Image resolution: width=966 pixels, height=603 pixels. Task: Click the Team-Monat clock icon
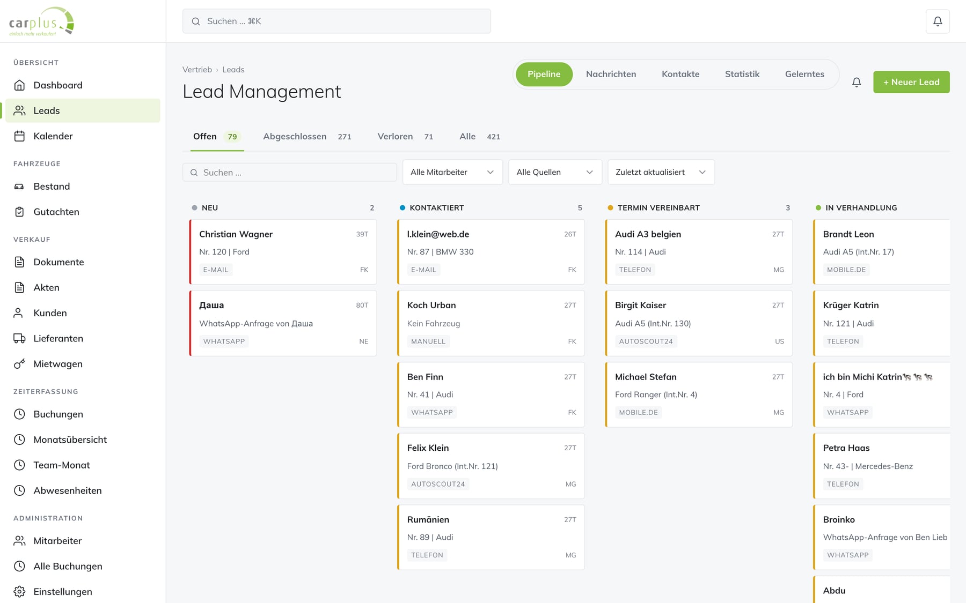19,465
